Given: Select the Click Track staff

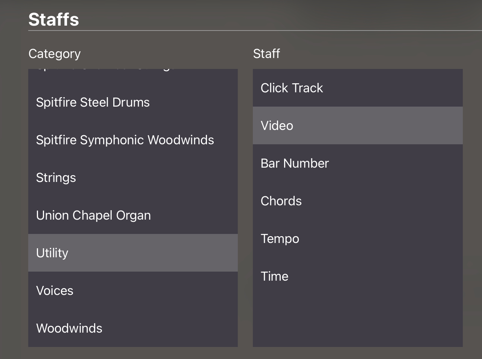Looking at the screenshot, I should click(x=358, y=88).
